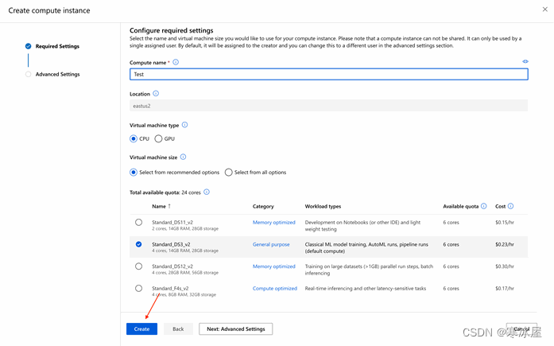
Task: Open Compute optimized category link
Action: pos(274,288)
